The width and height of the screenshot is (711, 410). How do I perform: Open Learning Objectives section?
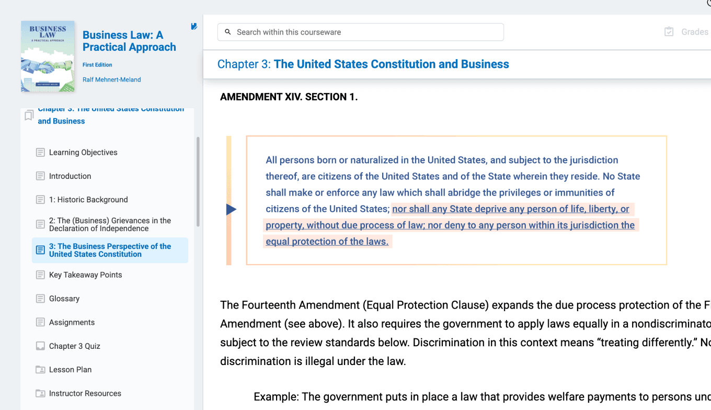[x=83, y=152]
